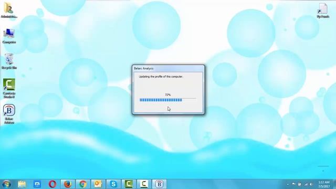Click the Belarc Analysis progress bar
This screenshot has width=336, height=189.
coord(168,100)
